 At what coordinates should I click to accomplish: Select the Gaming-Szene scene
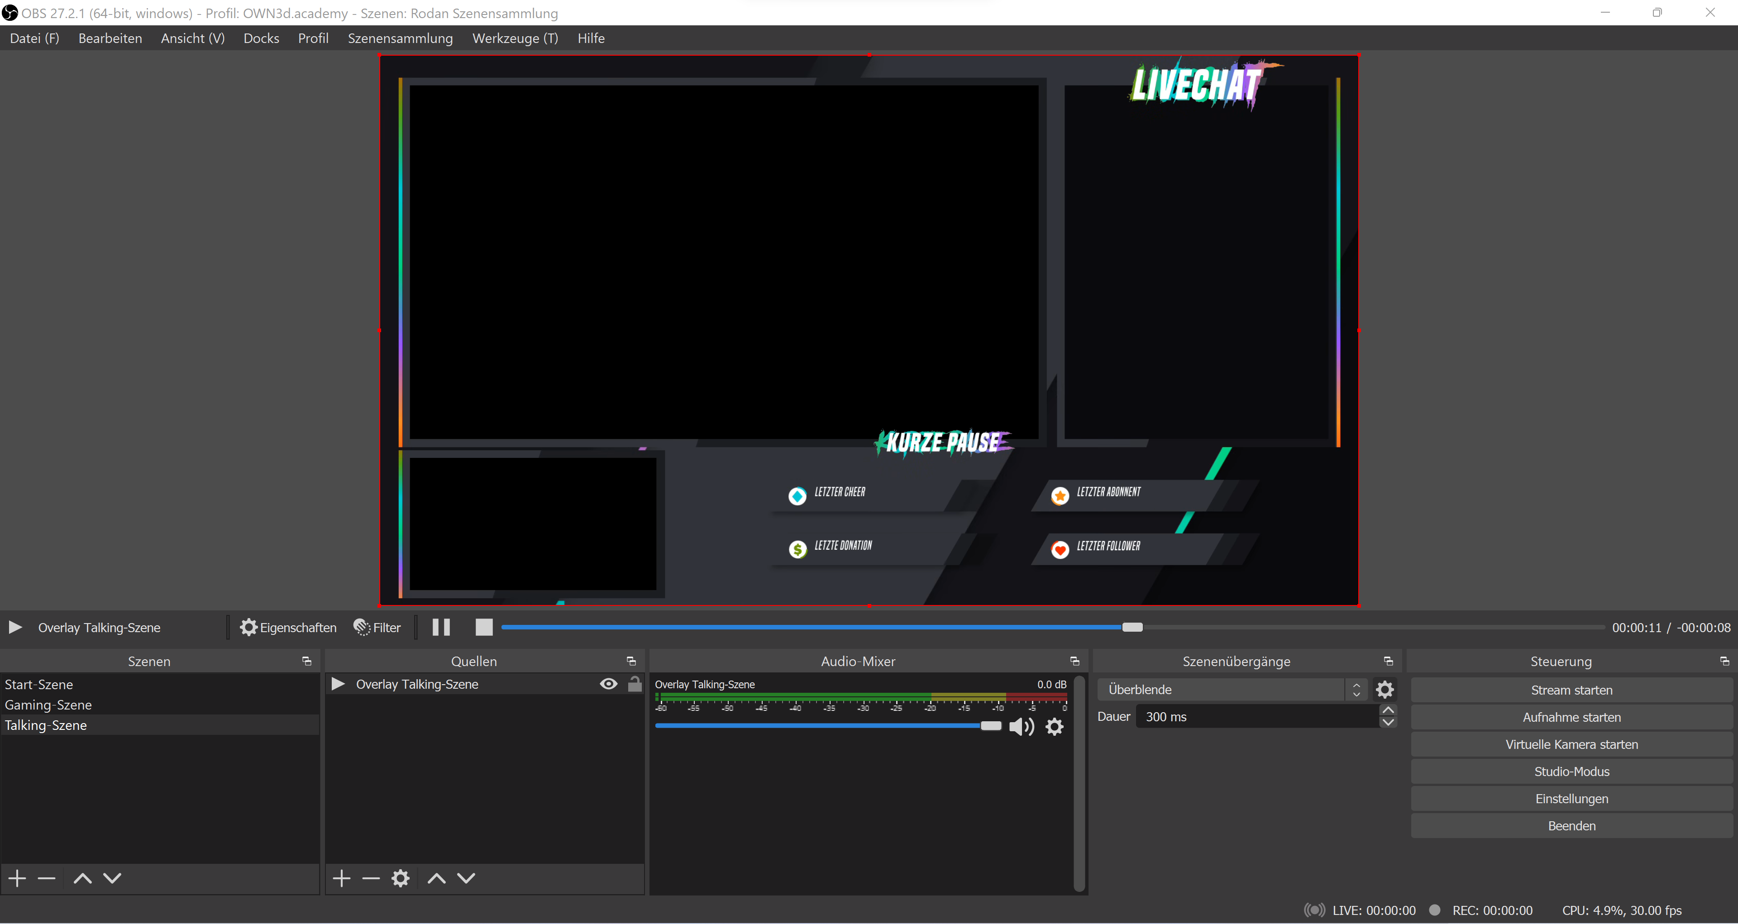48,705
